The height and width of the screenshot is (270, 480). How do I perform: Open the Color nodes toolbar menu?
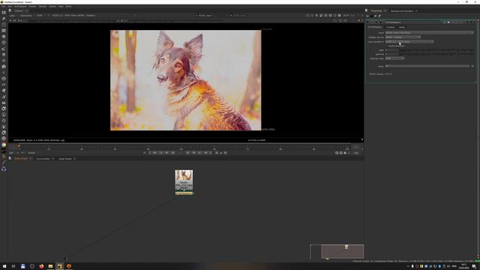4,37
